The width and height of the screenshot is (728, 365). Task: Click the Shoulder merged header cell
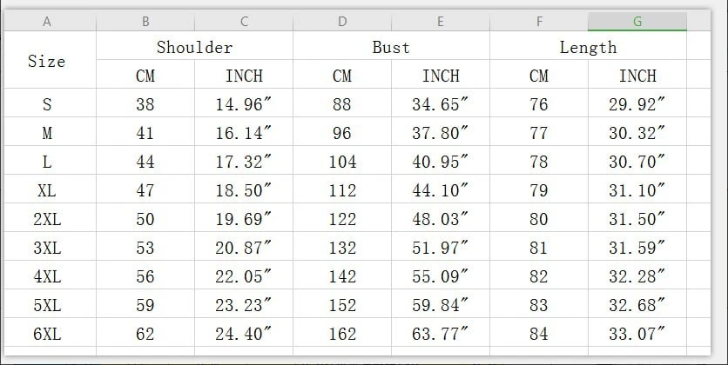(x=194, y=45)
